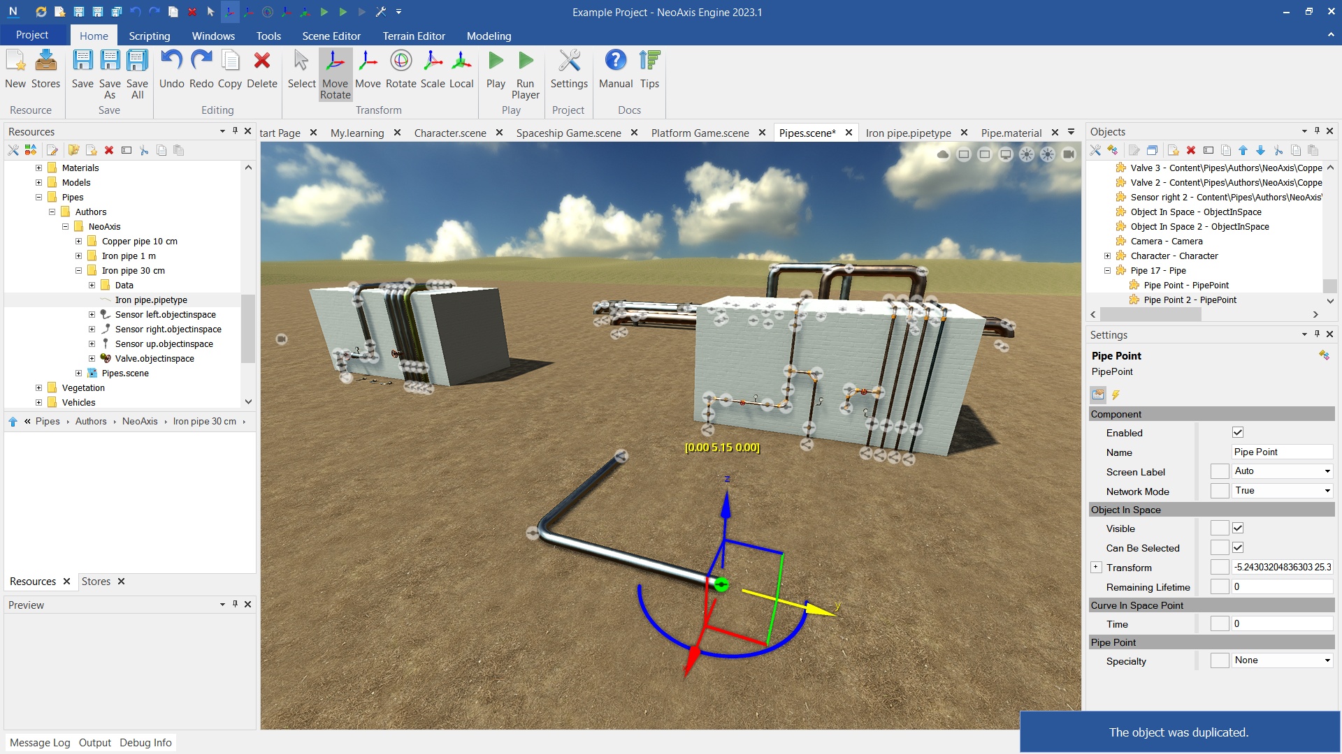
Task: Click the red Delete icon in ribbon
Action: point(262,61)
